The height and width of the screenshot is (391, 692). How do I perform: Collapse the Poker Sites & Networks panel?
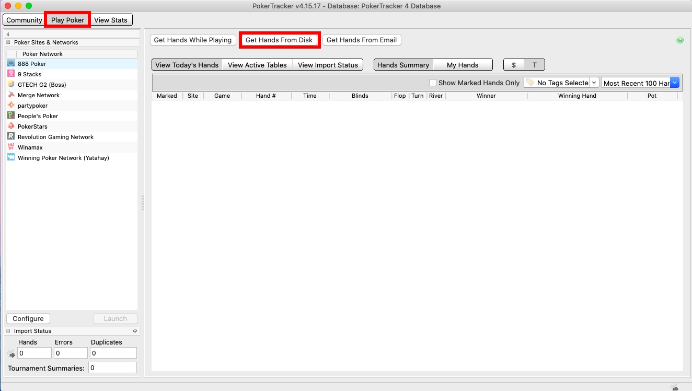pyautogui.click(x=8, y=42)
